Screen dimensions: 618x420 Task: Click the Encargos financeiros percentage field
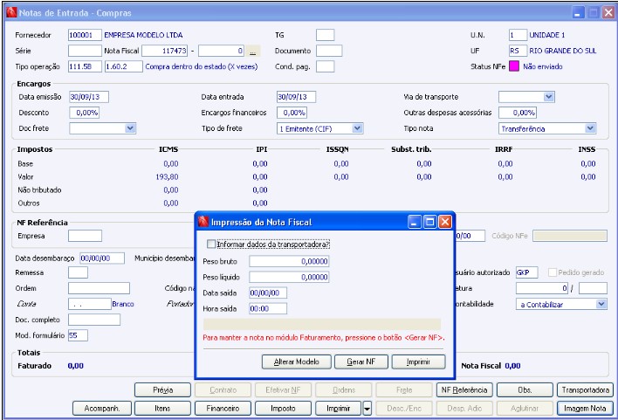click(292, 113)
